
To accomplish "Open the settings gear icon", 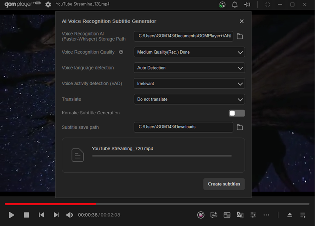I will pos(48,4).
